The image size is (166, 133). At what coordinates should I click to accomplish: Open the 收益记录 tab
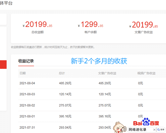pos(26,61)
